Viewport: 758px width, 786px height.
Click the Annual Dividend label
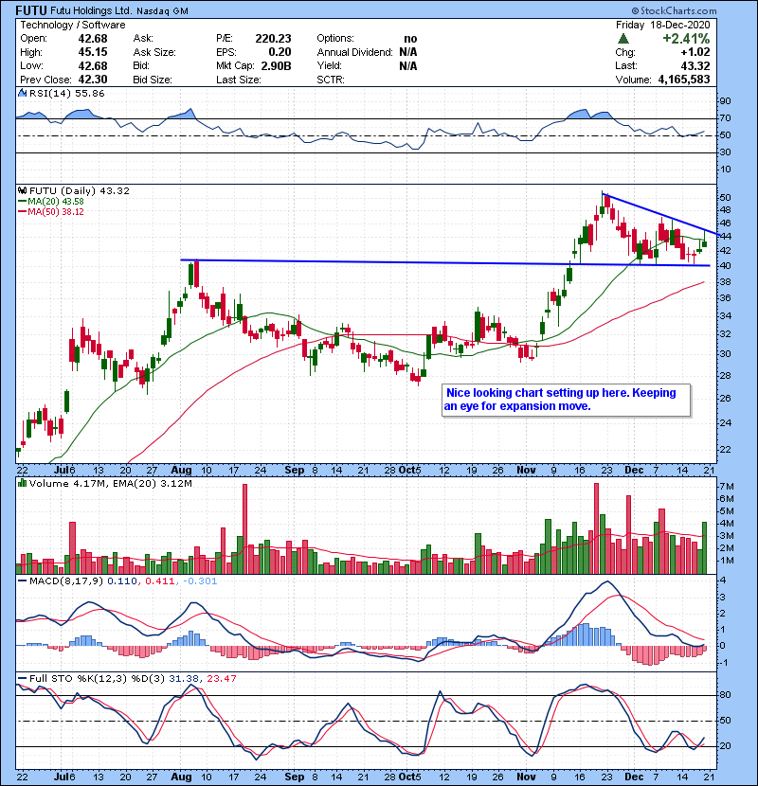pyautogui.click(x=354, y=52)
